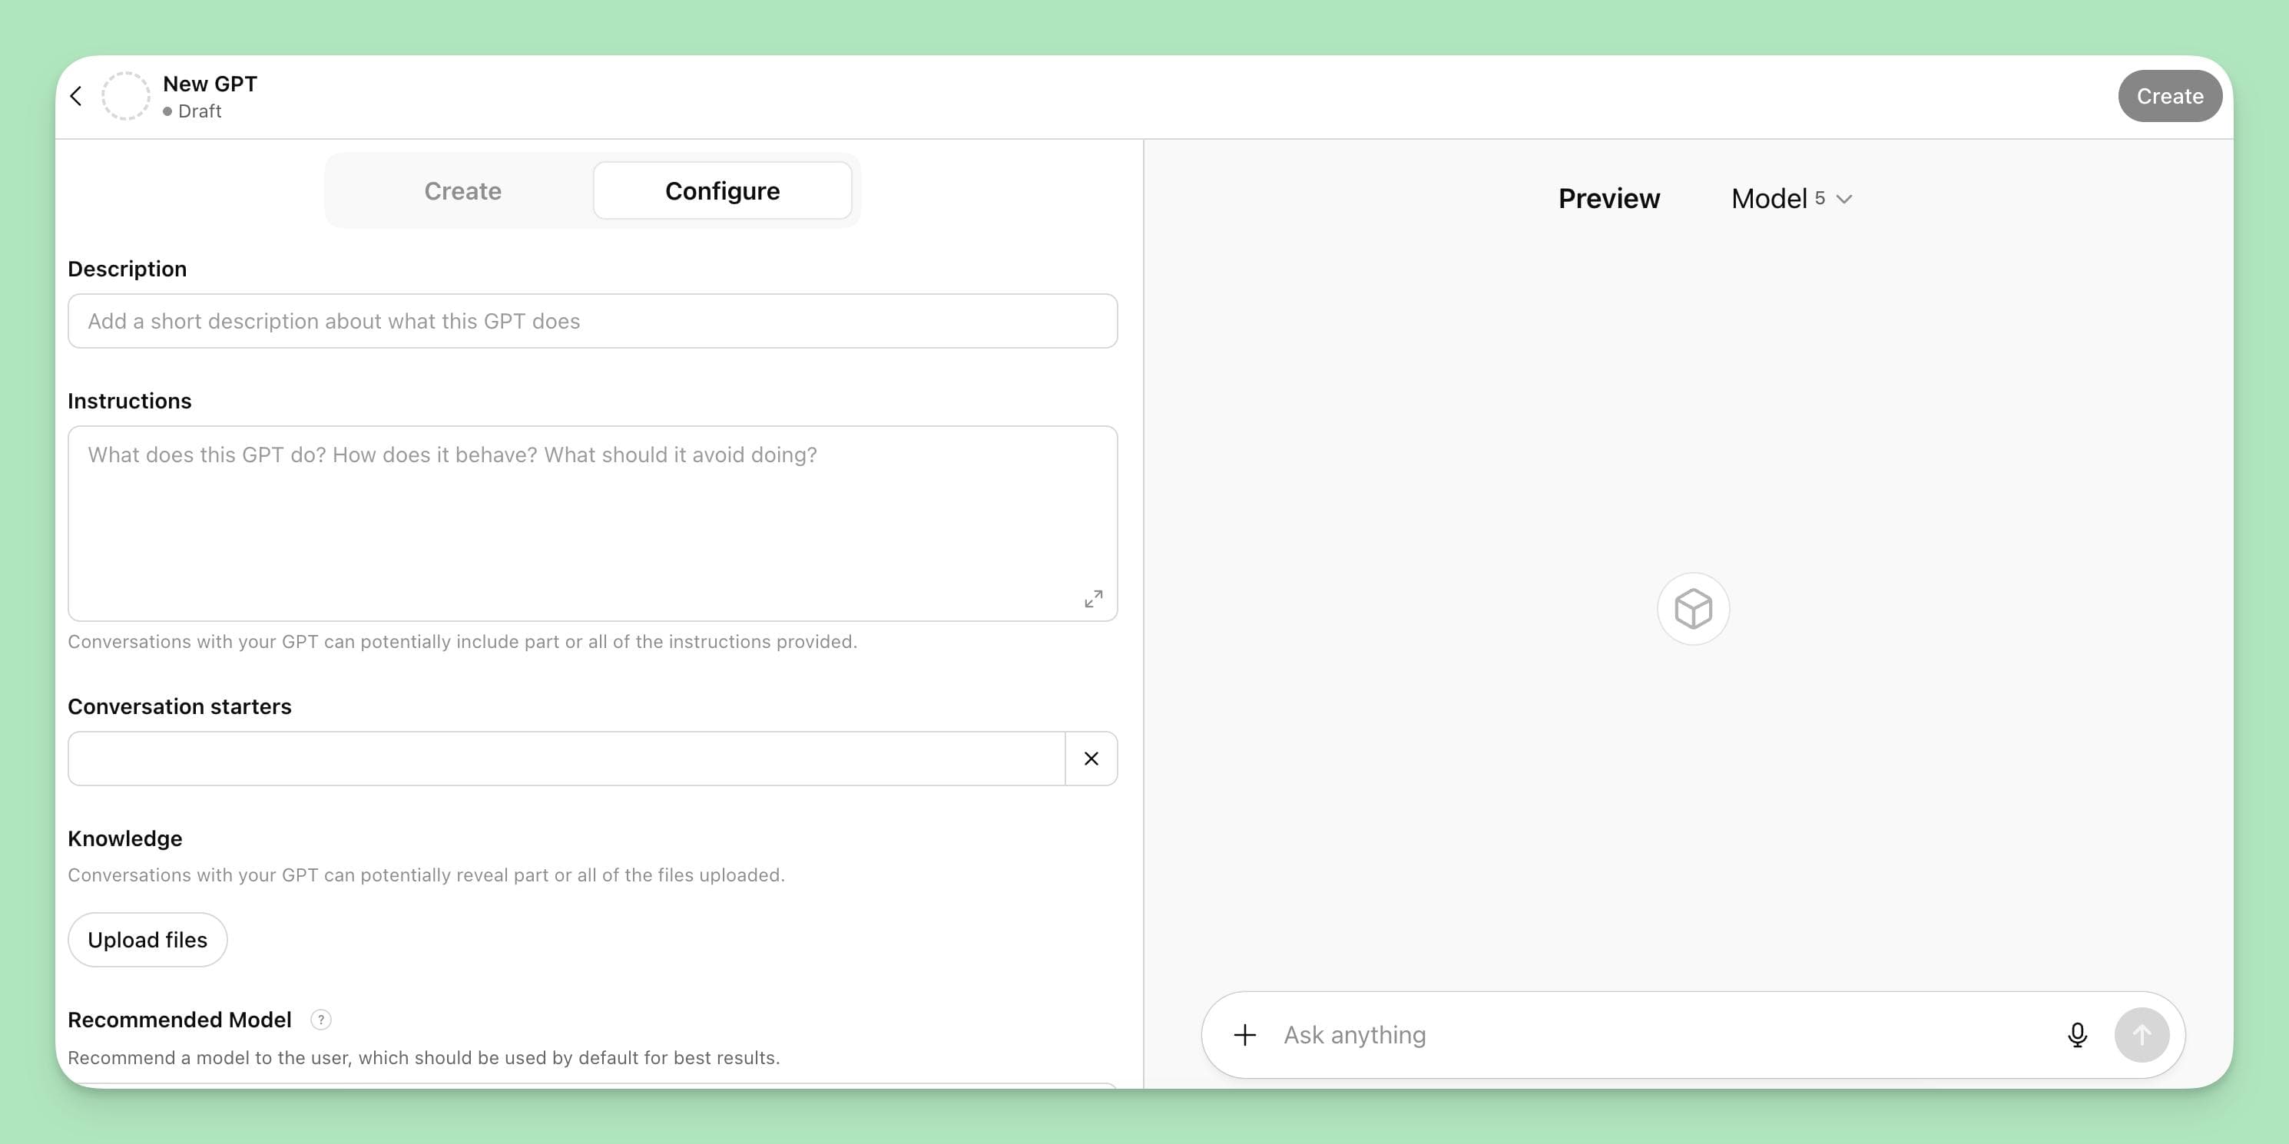Select the Configure tab
Viewport: 2289px width, 1144px height.
721,190
